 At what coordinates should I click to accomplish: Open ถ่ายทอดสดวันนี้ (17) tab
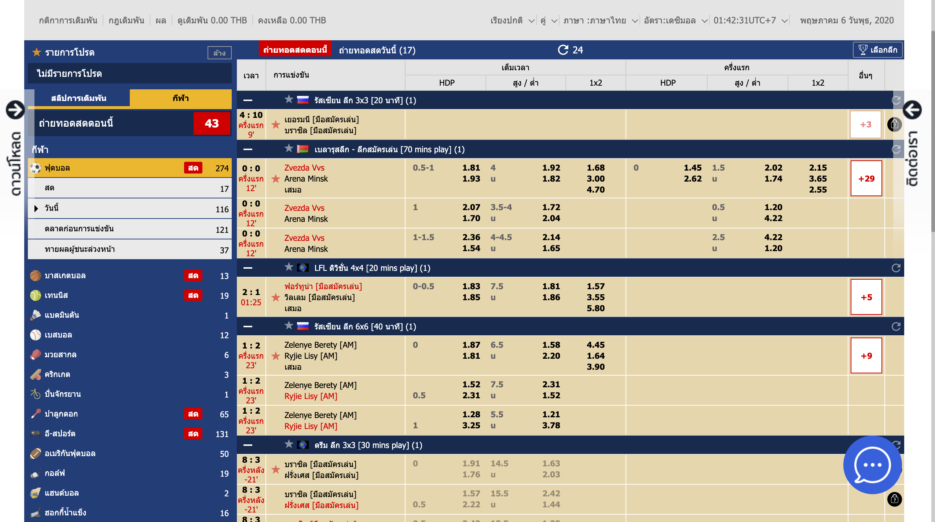click(x=377, y=50)
